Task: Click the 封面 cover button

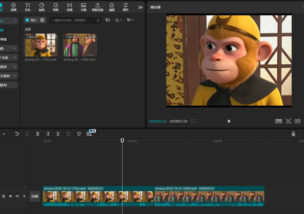Action: pyautogui.click(x=35, y=196)
